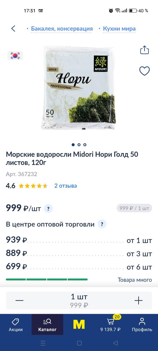Decrease quantity with minus button
Viewport: 158px width, 351px height.
(x=19, y=300)
